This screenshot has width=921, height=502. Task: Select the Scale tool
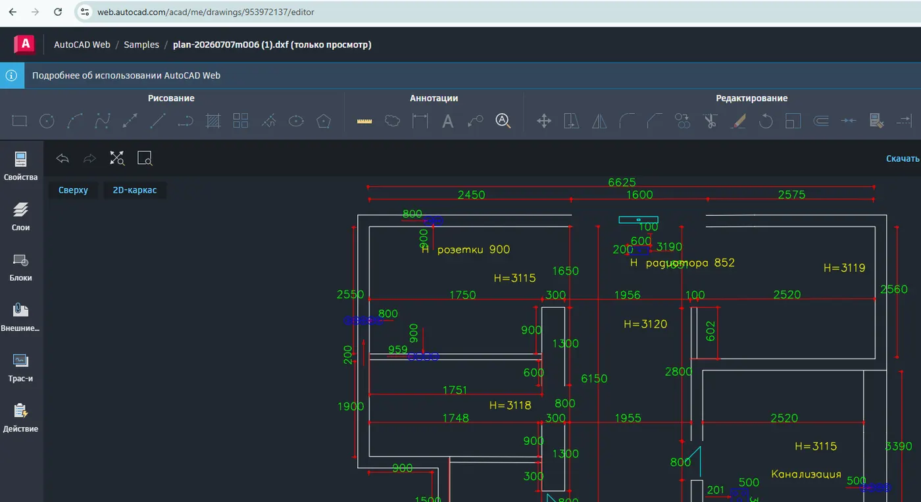[x=793, y=120]
